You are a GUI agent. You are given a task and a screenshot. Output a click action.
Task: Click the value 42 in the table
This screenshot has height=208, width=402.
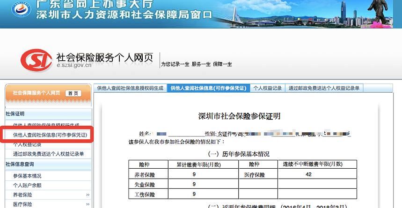(308, 174)
